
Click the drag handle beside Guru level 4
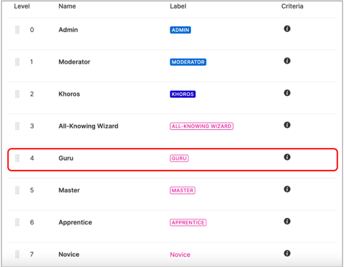[17, 158]
